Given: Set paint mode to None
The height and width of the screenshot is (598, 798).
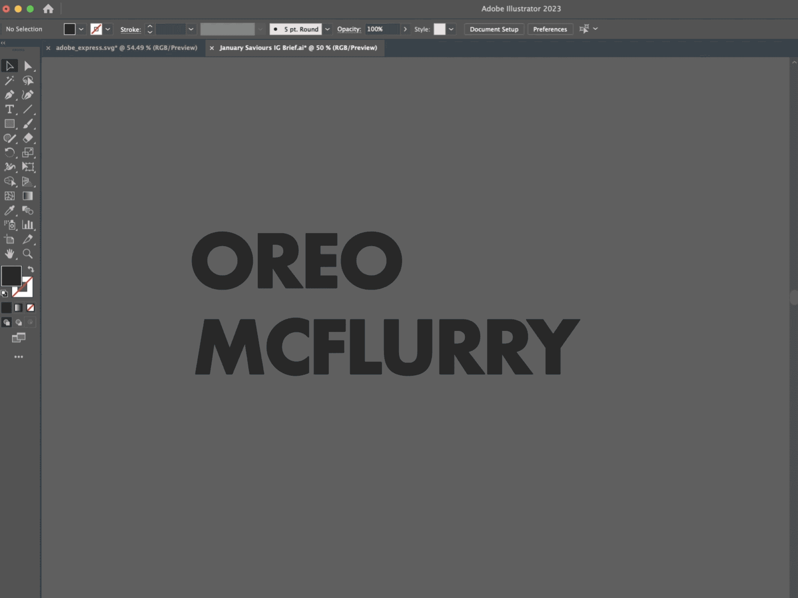Looking at the screenshot, I should click(30, 307).
